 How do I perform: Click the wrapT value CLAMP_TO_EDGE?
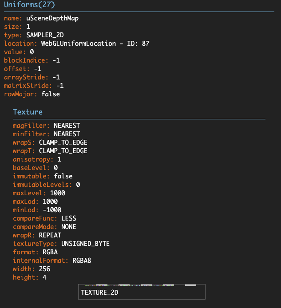pyautogui.click(x=63, y=151)
